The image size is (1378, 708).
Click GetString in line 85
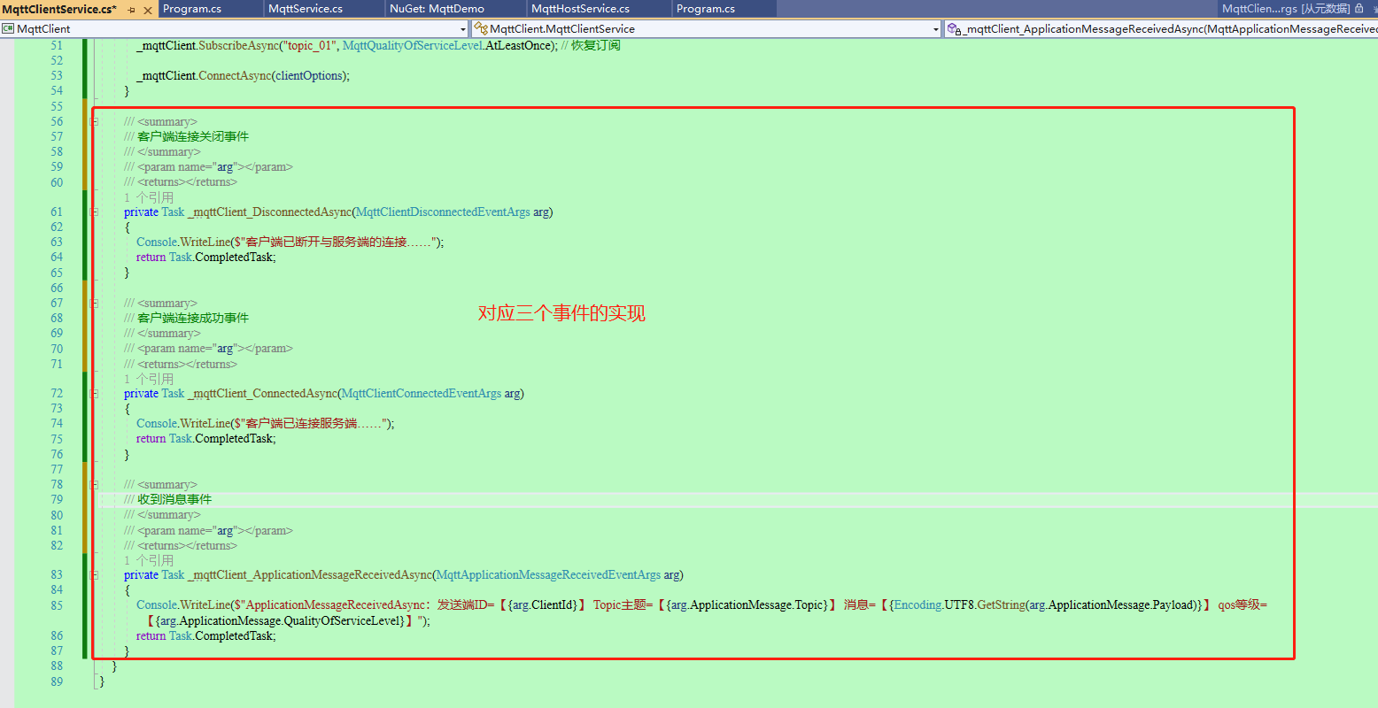pos(1001,605)
